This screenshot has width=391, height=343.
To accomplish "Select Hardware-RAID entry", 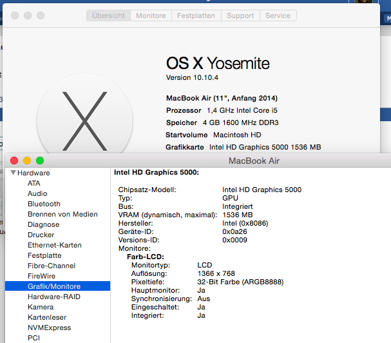I will click(54, 297).
